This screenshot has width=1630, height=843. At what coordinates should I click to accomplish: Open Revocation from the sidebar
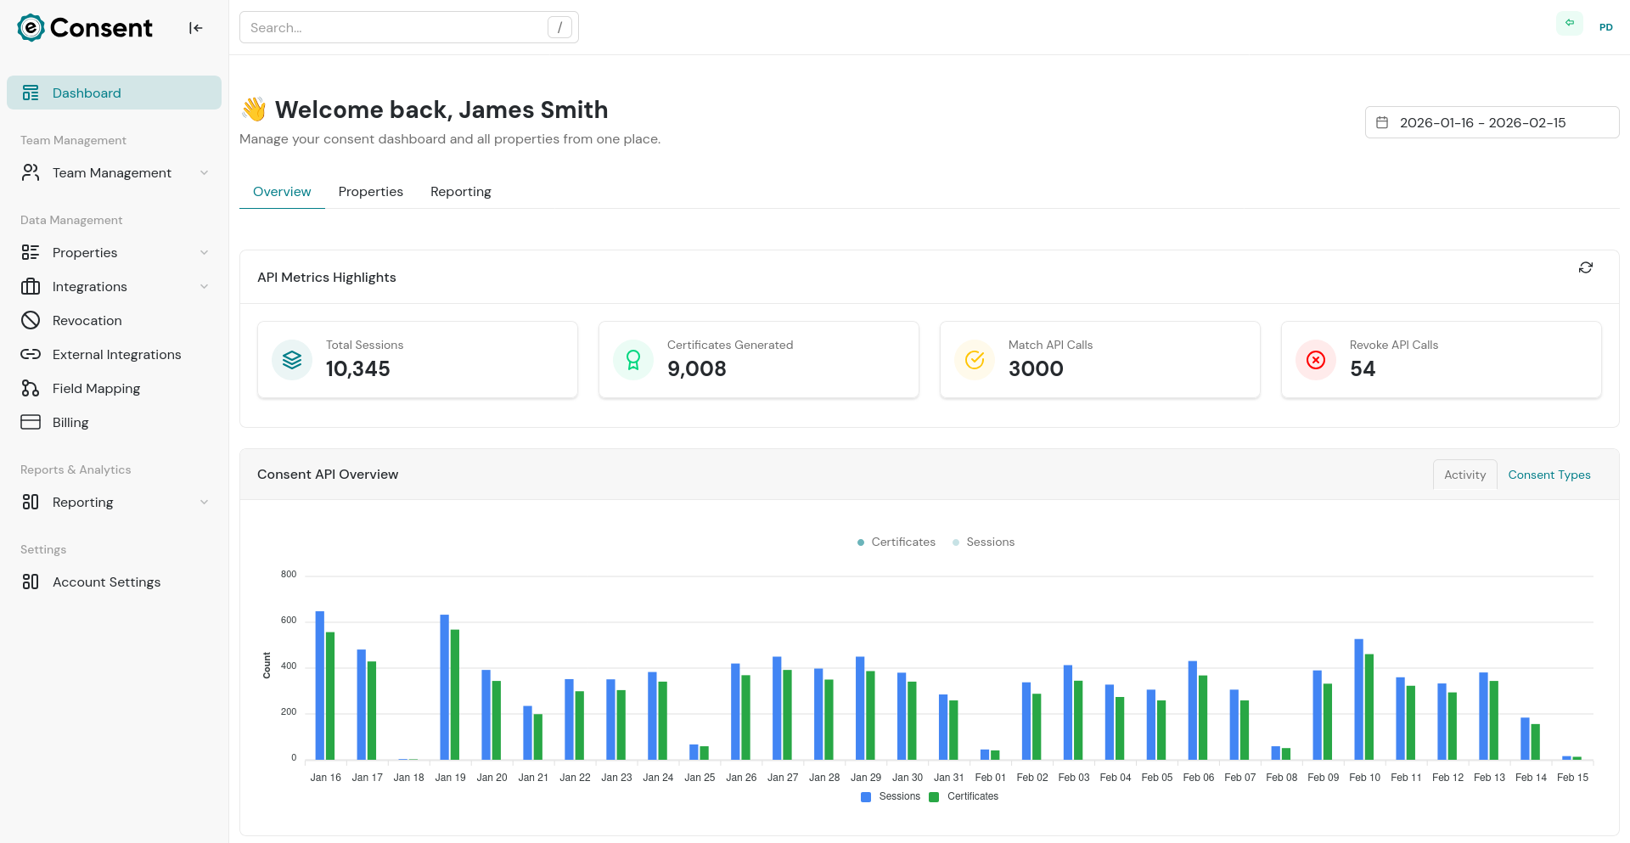point(87,320)
